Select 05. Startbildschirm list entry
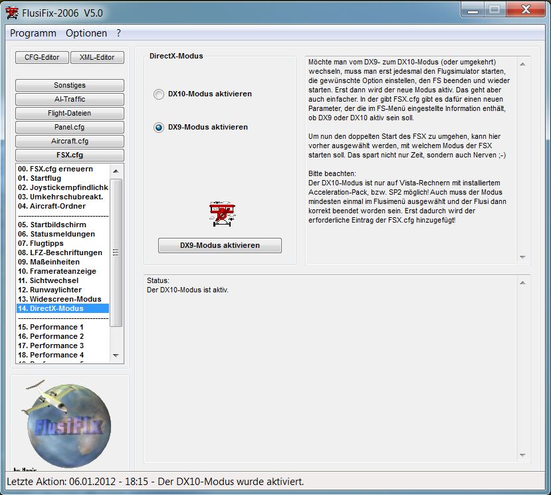The image size is (551, 495). (x=63, y=225)
